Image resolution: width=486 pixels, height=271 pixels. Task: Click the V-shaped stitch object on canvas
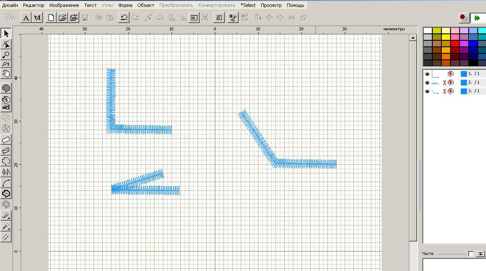tap(146, 189)
